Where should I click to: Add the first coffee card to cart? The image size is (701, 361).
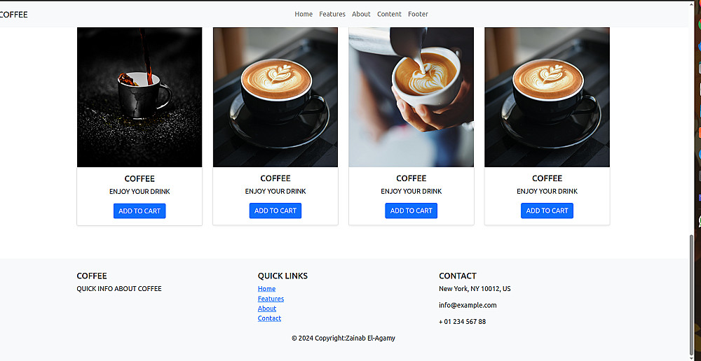tap(139, 211)
